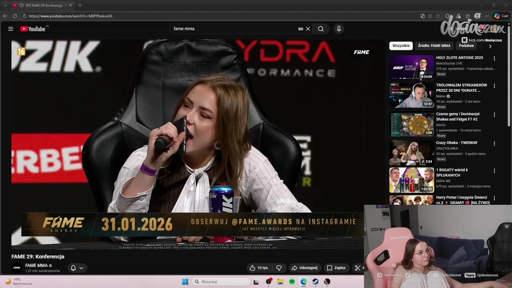The width and height of the screenshot is (512, 288).
Task: View site information lock icon
Action: (24, 16)
